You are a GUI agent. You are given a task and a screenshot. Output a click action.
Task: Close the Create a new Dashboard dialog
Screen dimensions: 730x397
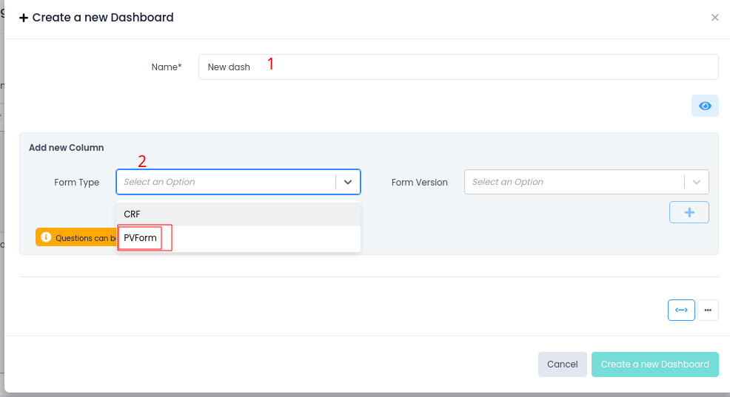pyautogui.click(x=714, y=18)
